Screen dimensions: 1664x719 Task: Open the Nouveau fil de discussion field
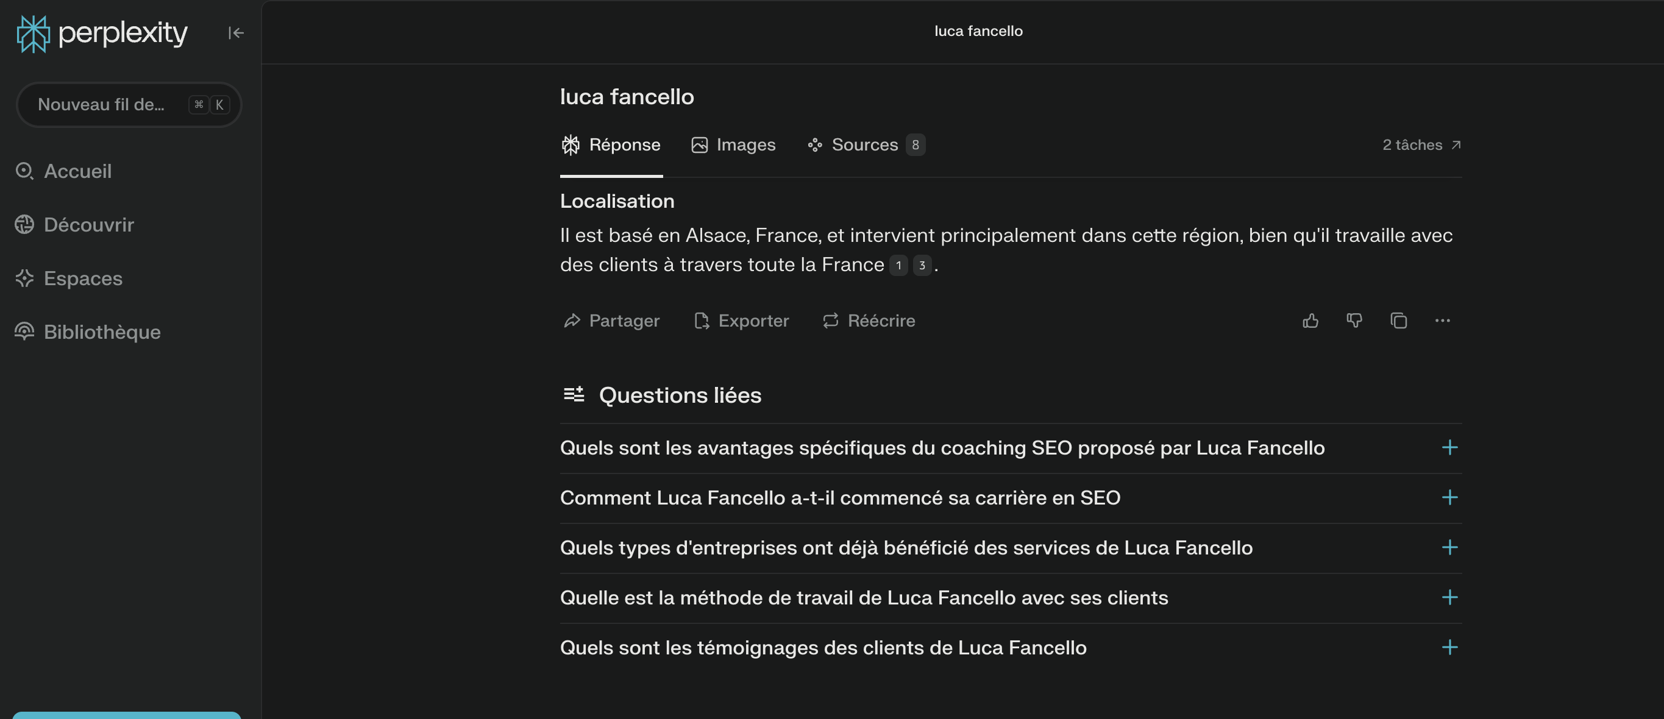(129, 105)
